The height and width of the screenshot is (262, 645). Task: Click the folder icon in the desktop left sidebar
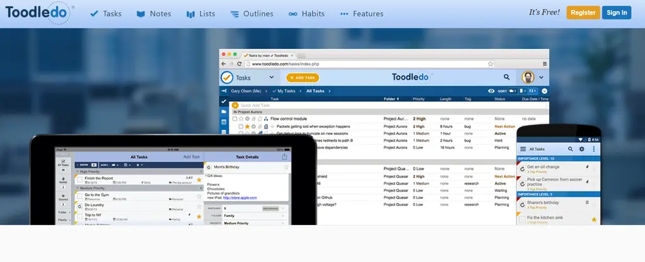pyautogui.click(x=224, y=112)
